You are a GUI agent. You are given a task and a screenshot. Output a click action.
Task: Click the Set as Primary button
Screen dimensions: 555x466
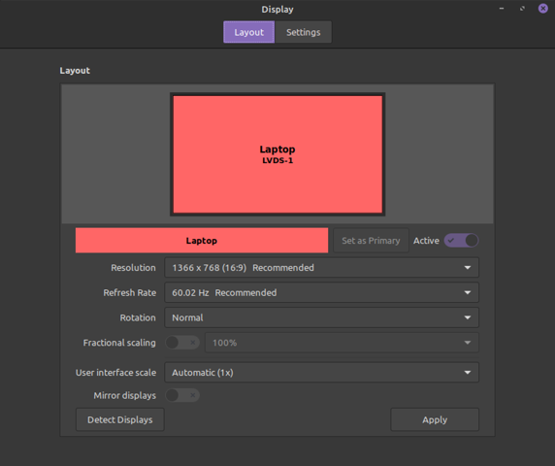click(x=371, y=241)
